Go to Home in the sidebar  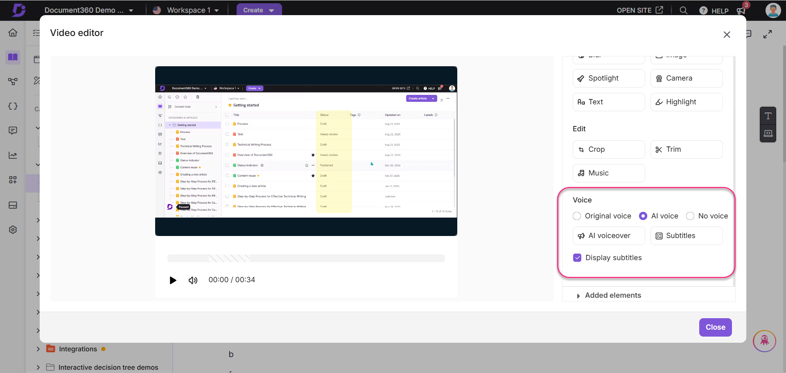pyautogui.click(x=13, y=33)
